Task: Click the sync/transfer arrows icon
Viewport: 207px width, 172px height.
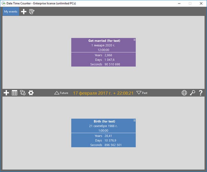Action: coord(23,93)
